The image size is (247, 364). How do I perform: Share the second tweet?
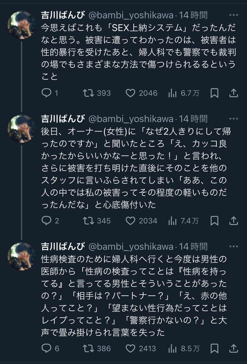233,221
